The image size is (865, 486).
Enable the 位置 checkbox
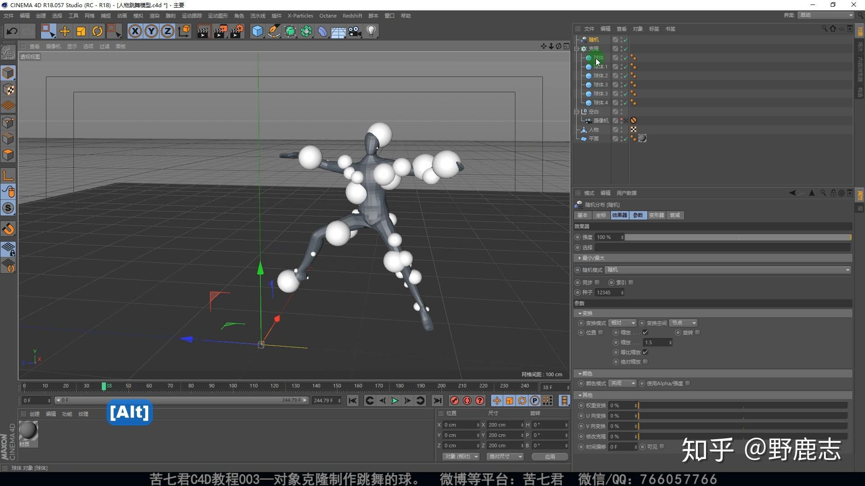(x=601, y=333)
